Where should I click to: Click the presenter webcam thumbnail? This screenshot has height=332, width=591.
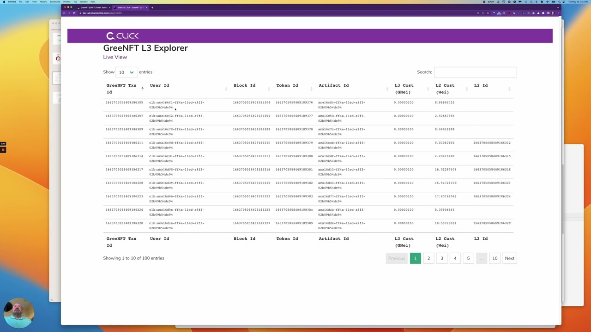tap(19, 314)
